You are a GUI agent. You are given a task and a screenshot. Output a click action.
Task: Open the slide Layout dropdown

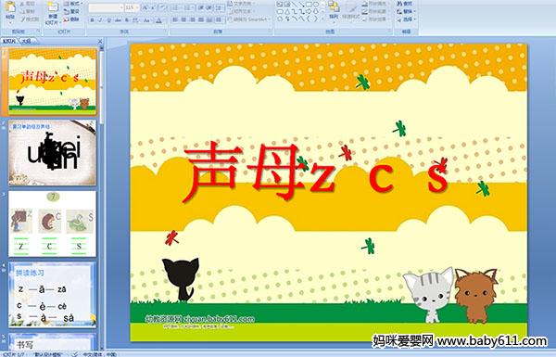pyautogui.click(x=72, y=4)
